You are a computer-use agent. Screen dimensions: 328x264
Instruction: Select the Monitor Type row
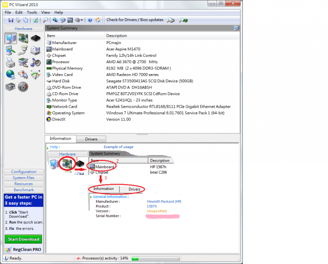point(143,100)
